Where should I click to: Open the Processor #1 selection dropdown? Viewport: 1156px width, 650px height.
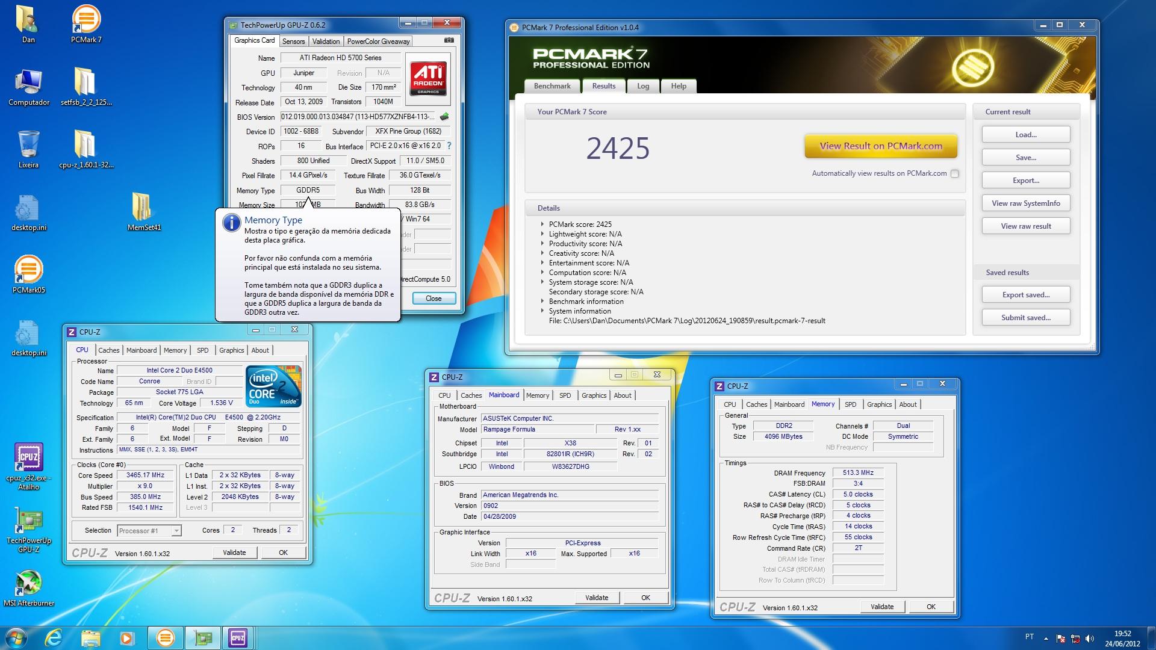(x=176, y=530)
